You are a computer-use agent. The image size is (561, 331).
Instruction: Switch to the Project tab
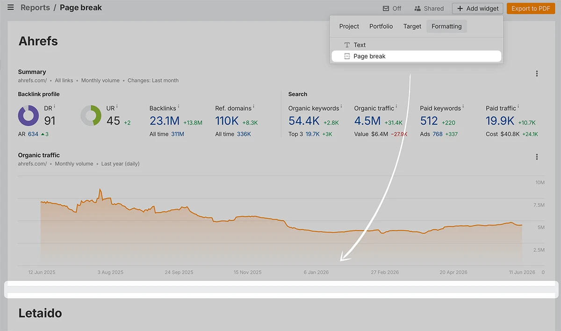point(349,26)
